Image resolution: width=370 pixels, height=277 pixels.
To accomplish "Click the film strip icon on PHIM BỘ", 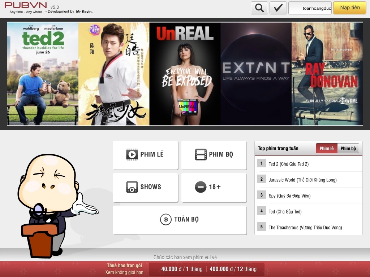I will (x=201, y=154).
